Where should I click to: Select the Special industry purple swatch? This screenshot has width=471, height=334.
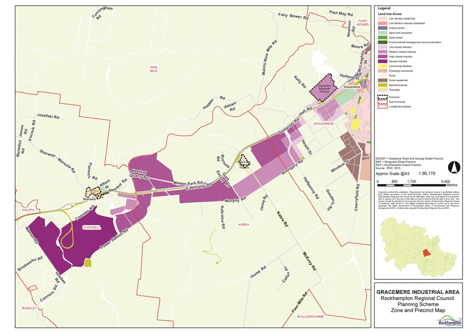(382, 61)
